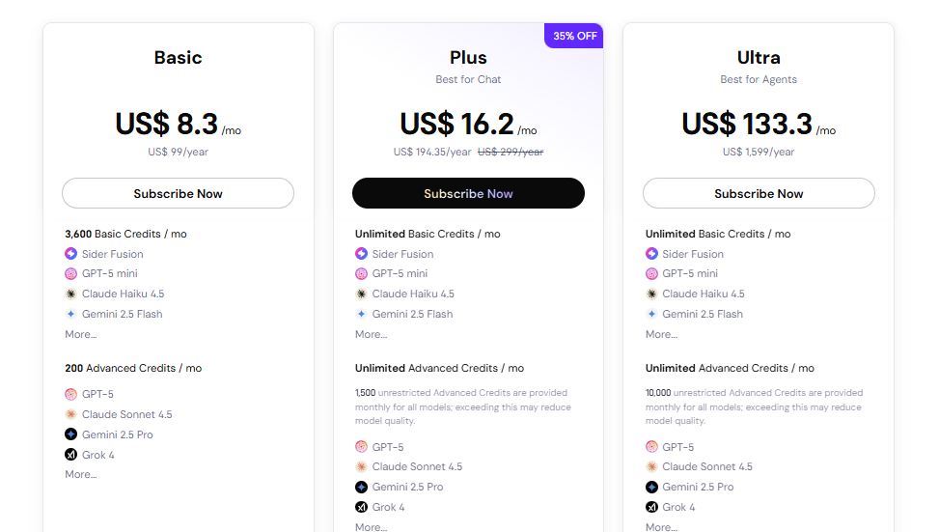
Task: Click the Claude Haiku 4.5 icon in Ultra plan
Action: 651,294
